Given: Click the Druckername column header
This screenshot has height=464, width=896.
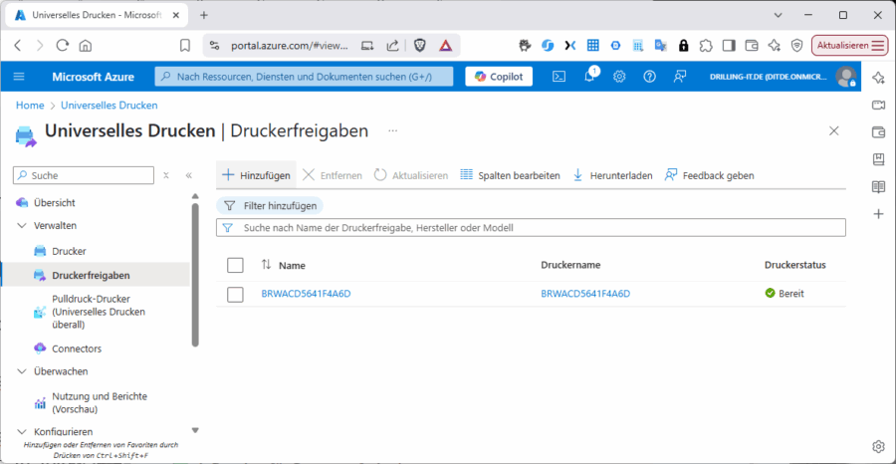Looking at the screenshot, I should tap(570, 265).
